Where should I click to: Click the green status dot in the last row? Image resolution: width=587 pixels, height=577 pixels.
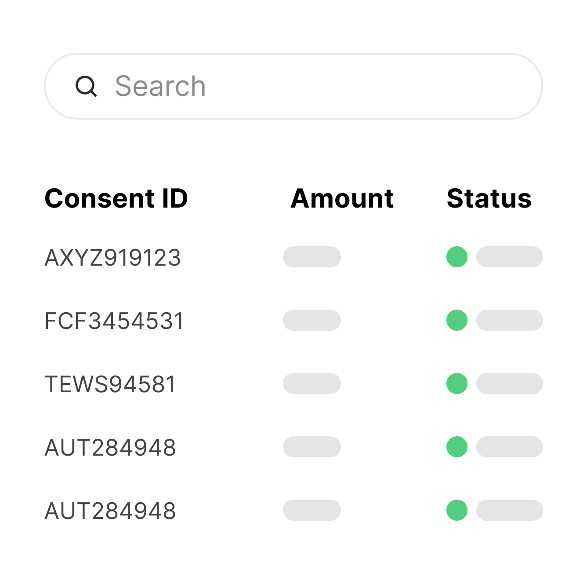pos(457,510)
